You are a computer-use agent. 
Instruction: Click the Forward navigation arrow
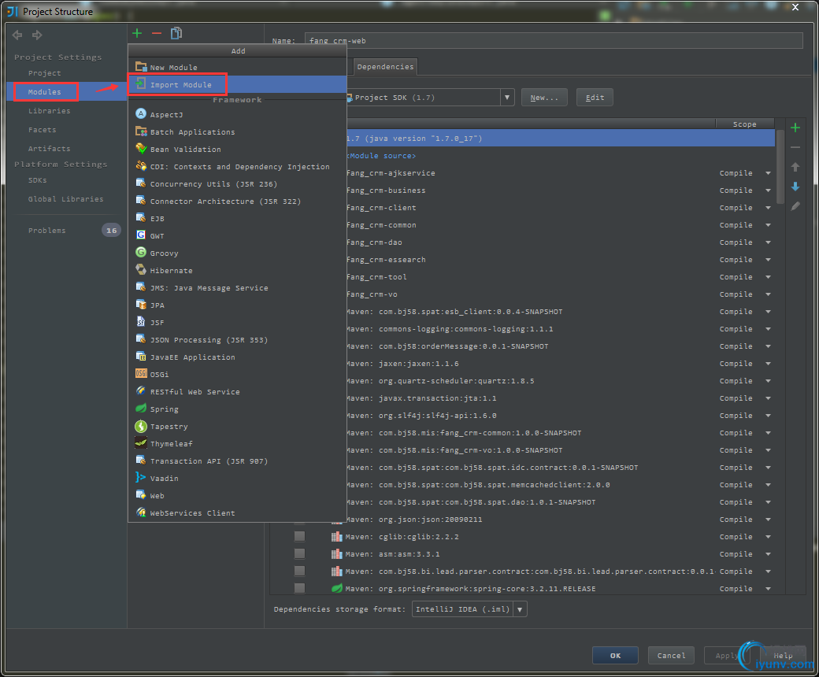(37, 35)
